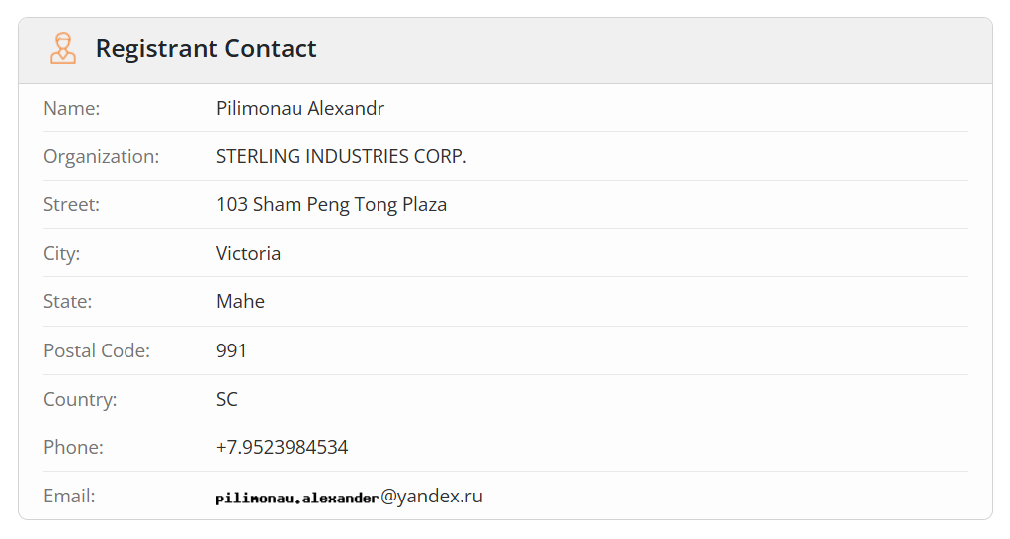Click the Registrant Contact person icon
1010x539 pixels.
pyautogui.click(x=63, y=48)
